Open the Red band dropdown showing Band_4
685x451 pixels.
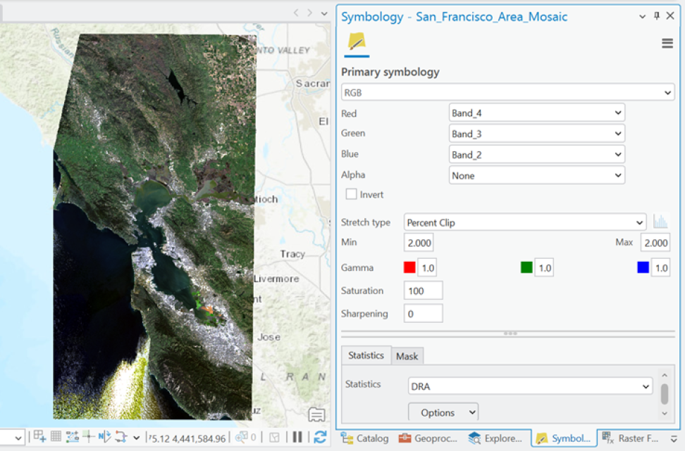(536, 113)
